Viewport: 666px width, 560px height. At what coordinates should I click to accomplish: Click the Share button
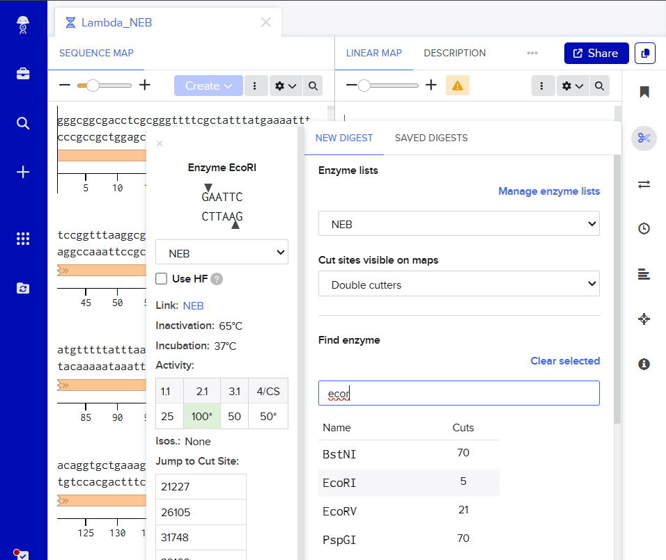click(596, 54)
